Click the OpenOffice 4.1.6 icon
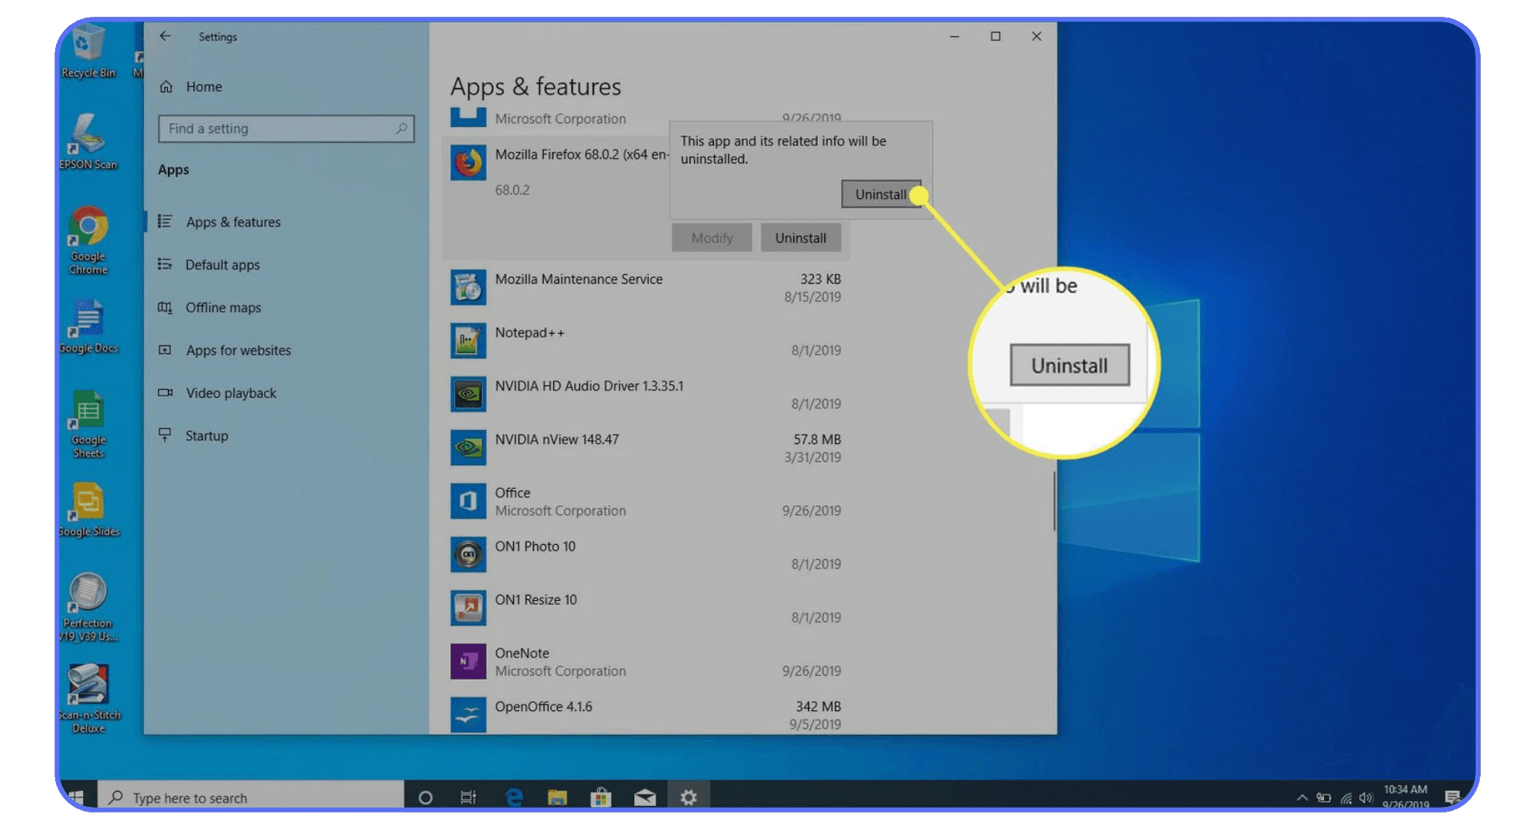The height and width of the screenshot is (830, 1535). click(468, 715)
